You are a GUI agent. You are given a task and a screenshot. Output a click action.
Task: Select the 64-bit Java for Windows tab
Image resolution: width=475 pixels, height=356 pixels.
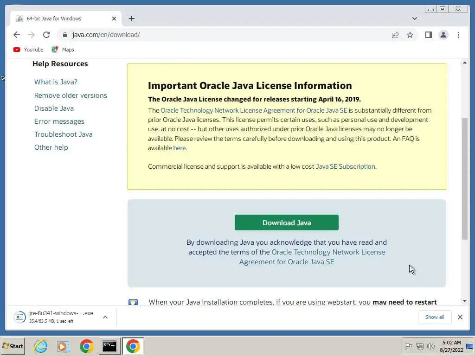(x=66, y=19)
